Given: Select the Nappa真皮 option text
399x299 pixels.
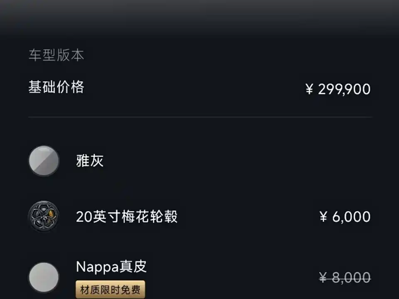Looking at the screenshot, I should [x=111, y=267].
